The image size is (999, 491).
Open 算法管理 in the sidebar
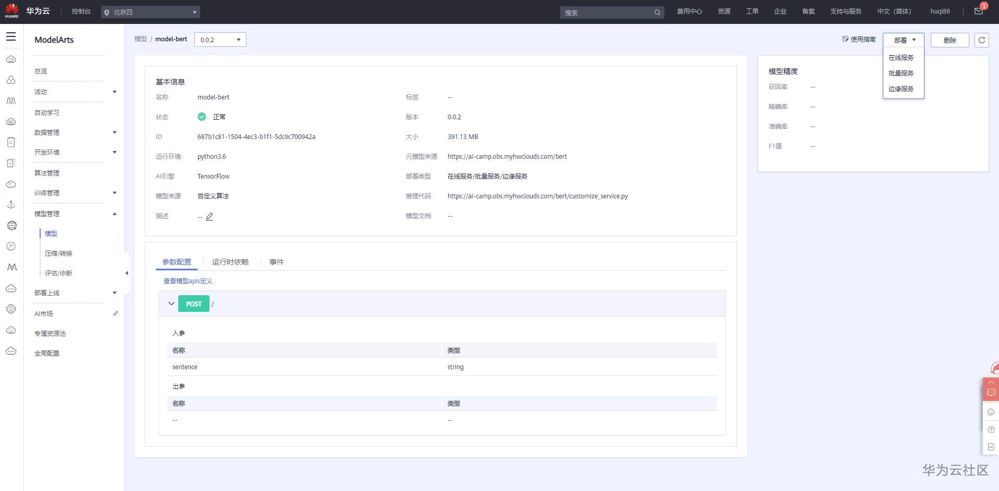(x=47, y=173)
